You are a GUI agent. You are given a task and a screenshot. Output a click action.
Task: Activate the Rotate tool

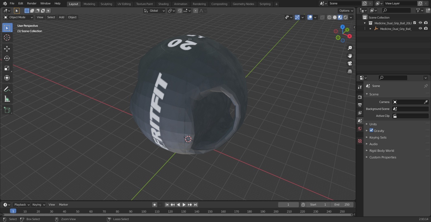pyautogui.click(x=7, y=58)
